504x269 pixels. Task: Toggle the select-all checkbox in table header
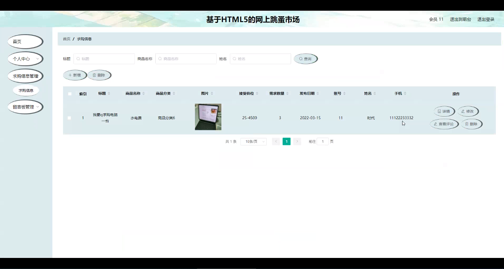tap(70, 94)
